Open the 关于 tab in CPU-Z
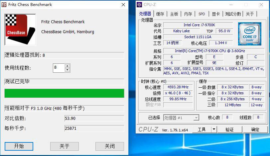This screenshot has width=270, height=156. pyautogui.click(x=250, y=14)
